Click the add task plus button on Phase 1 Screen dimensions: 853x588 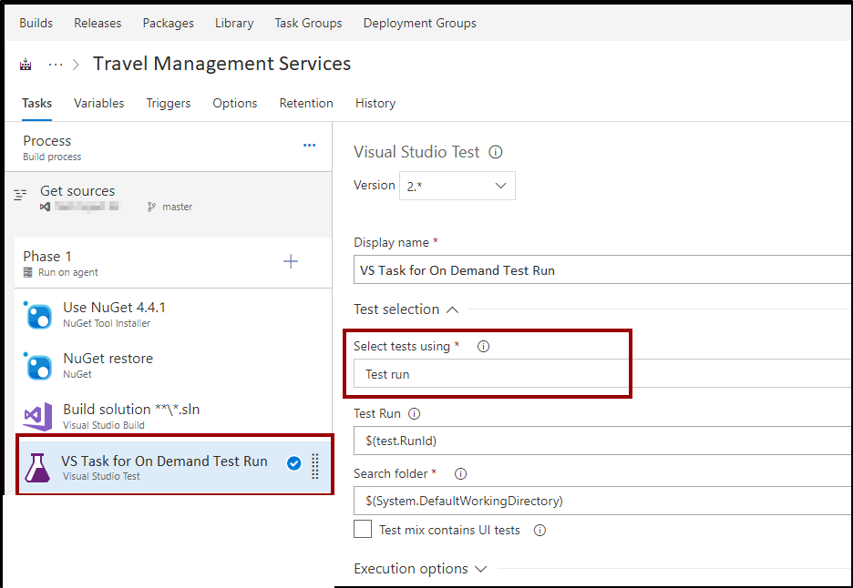tap(291, 261)
